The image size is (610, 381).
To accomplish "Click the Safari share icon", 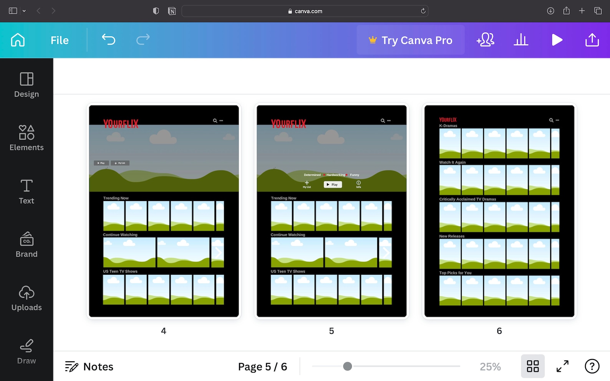I will (566, 10).
